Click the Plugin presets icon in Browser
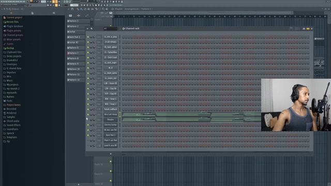 (5, 31)
